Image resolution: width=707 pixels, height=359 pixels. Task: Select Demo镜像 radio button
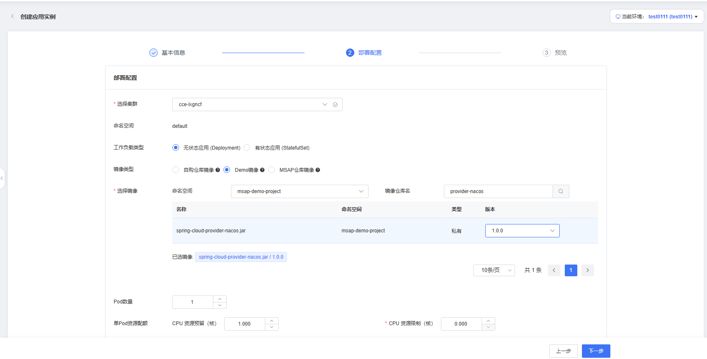coord(227,170)
